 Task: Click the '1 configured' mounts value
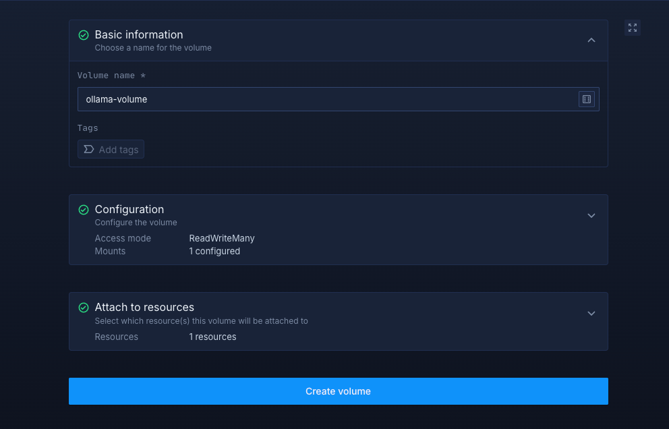pos(214,251)
